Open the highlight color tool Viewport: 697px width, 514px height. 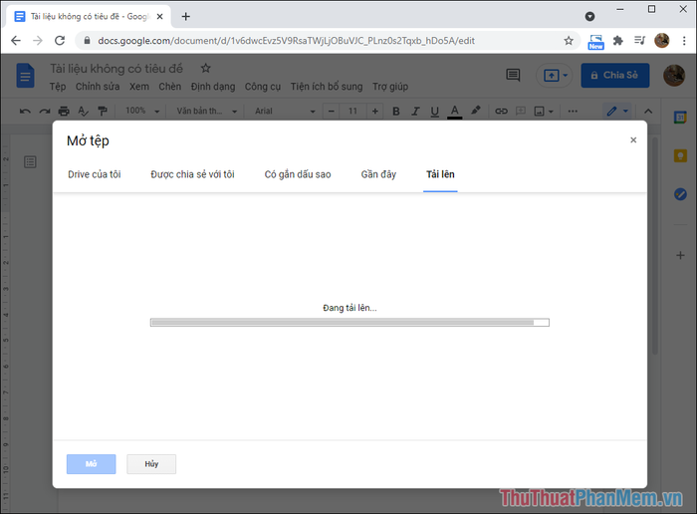coord(475,111)
